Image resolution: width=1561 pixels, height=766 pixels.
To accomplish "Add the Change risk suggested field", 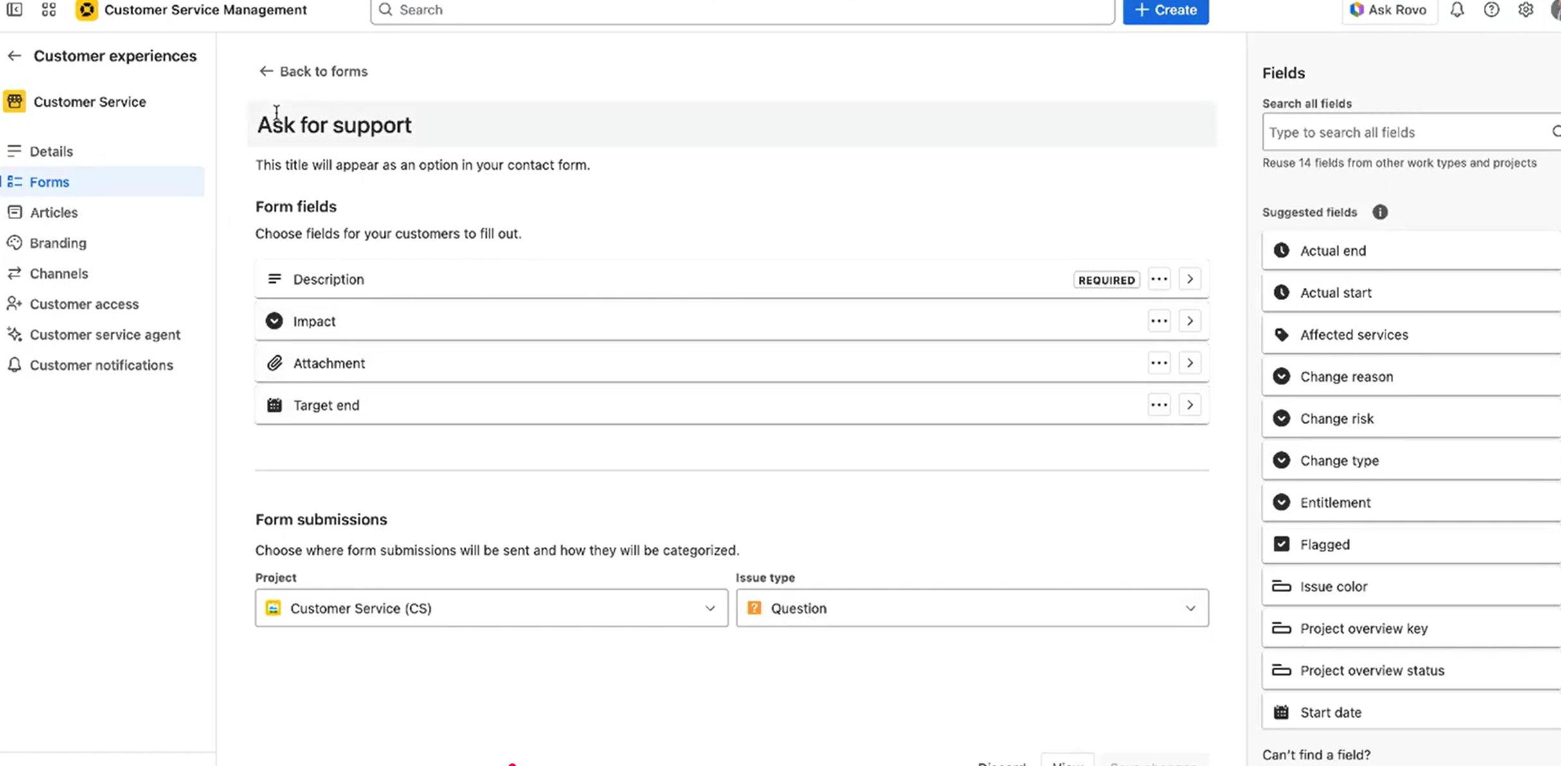I will point(1411,418).
